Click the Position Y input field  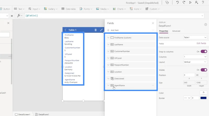click(201, 75)
